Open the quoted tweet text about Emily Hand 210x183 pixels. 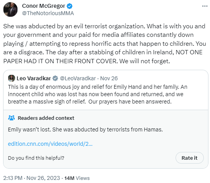[97, 94]
